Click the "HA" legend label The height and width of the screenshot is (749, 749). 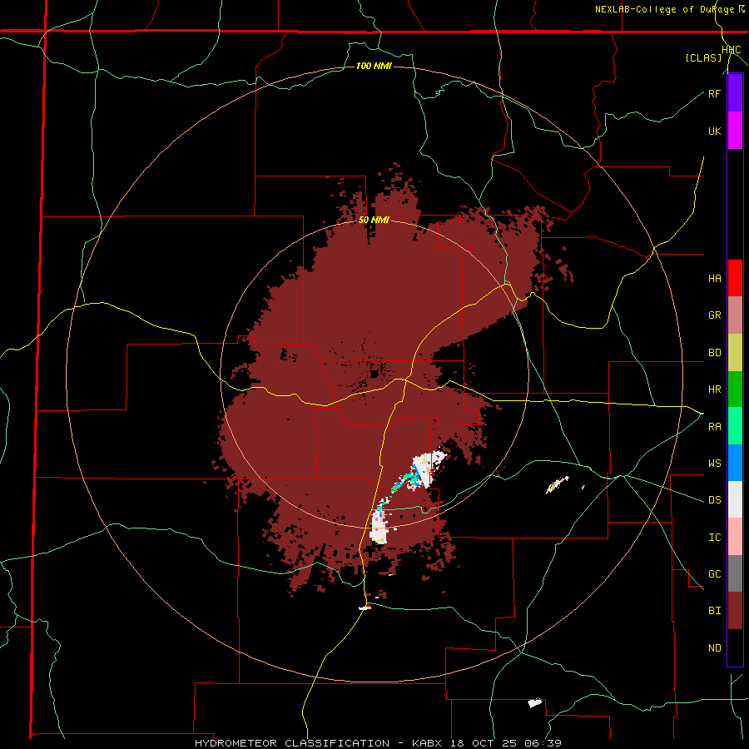714,279
